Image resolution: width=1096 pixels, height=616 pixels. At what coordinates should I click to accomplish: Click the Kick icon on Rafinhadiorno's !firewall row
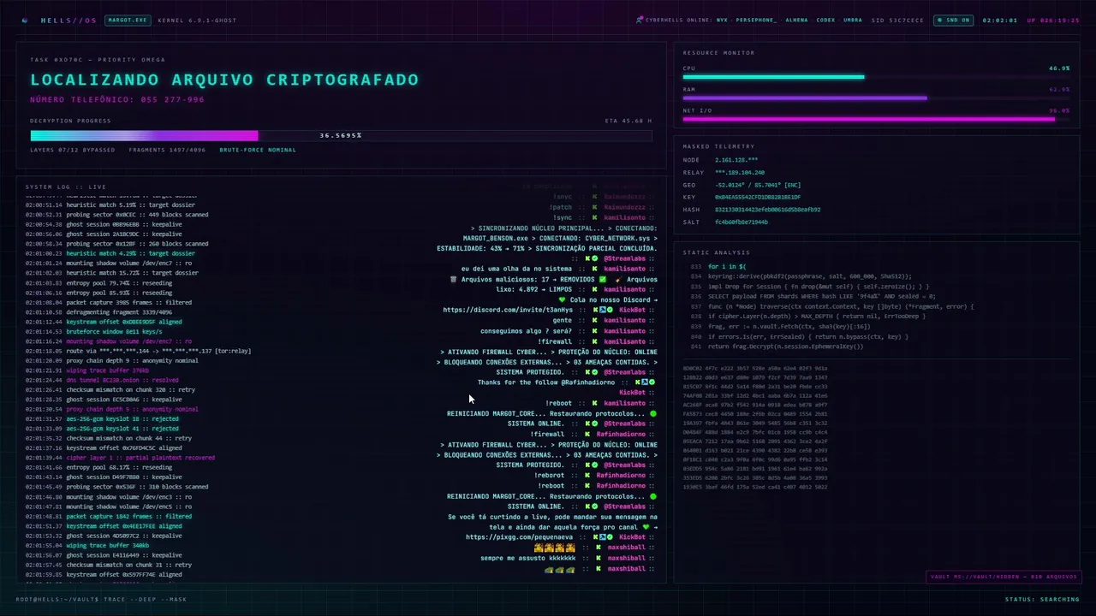pos(586,434)
